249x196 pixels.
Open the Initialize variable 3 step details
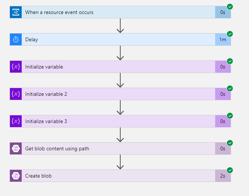click(120, 121)
